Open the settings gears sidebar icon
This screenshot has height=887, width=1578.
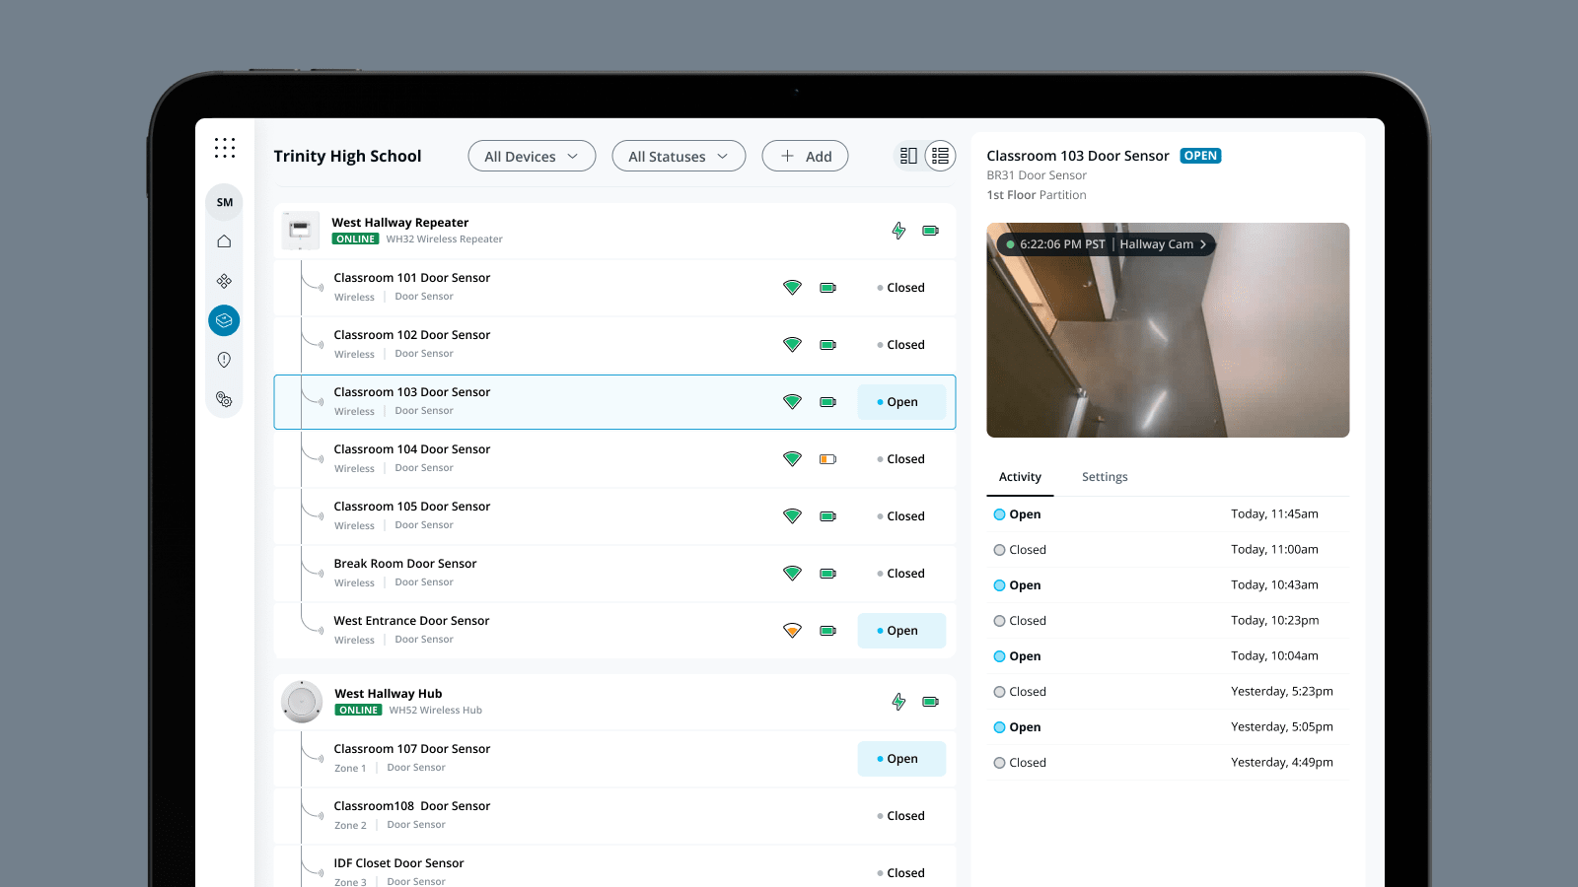[224, 399]
